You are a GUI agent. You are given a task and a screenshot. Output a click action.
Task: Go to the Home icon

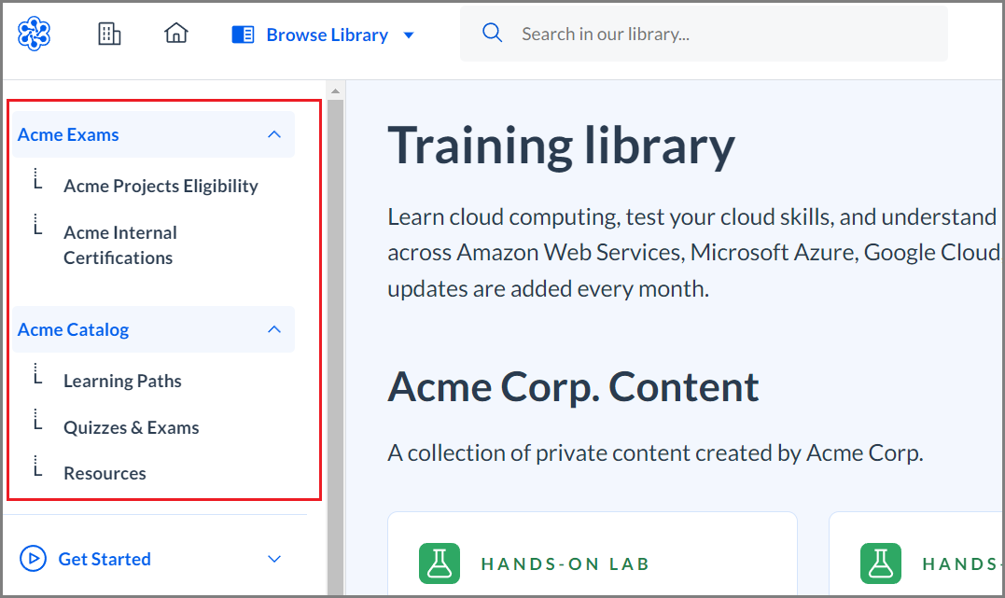pos(175,34)
